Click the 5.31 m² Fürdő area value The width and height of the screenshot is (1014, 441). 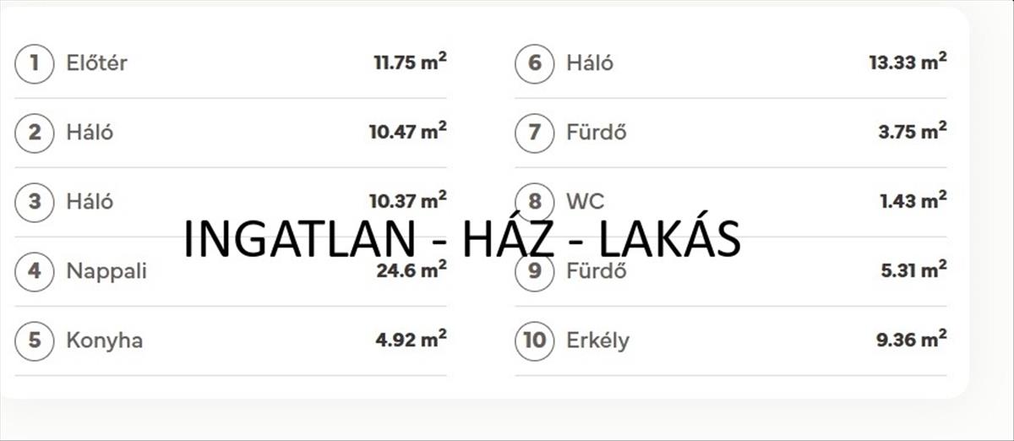click(x=913, y=269)
